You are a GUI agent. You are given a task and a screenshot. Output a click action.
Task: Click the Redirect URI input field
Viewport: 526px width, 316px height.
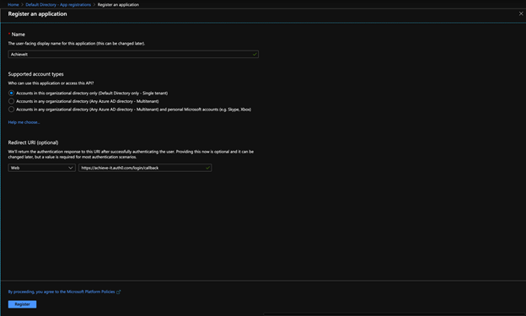pyautogui.click(x=145, y=168)
